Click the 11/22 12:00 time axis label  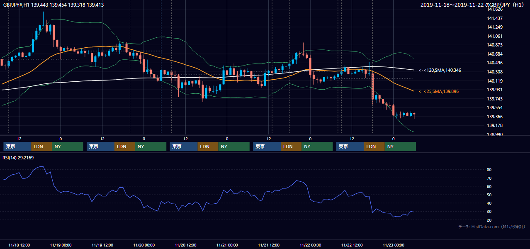pos(352,245)
